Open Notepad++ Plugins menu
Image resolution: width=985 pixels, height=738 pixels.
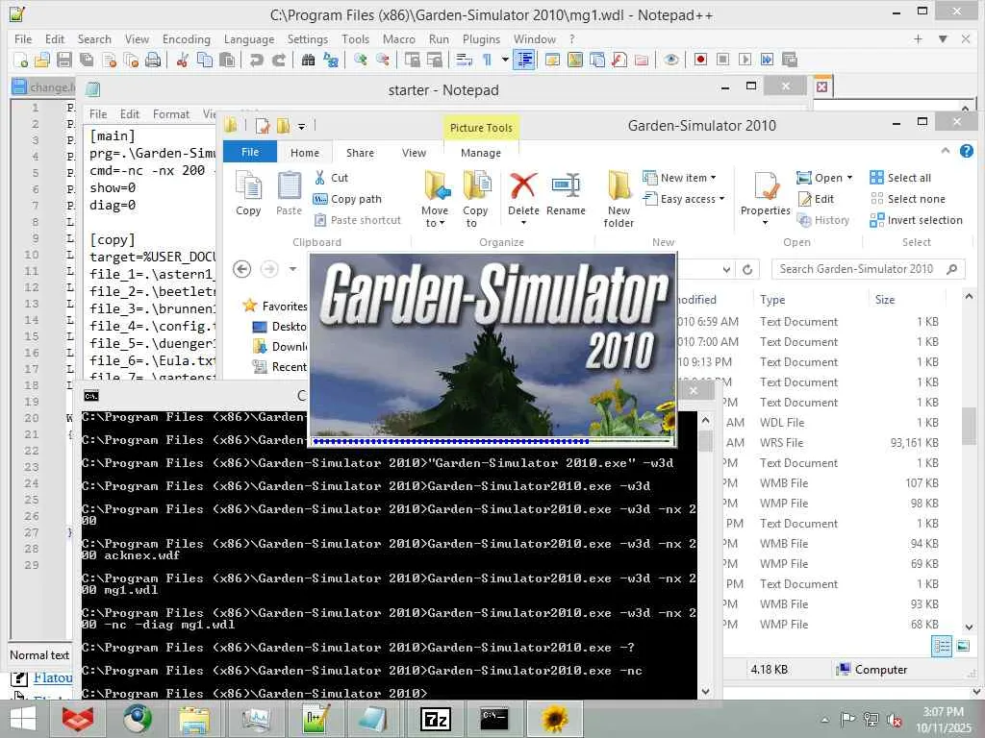pos(481,38)
